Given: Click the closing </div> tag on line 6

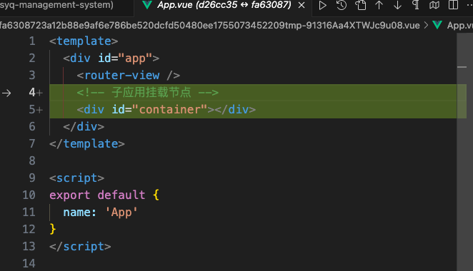Looking at the screenshot, I should 84,126.
